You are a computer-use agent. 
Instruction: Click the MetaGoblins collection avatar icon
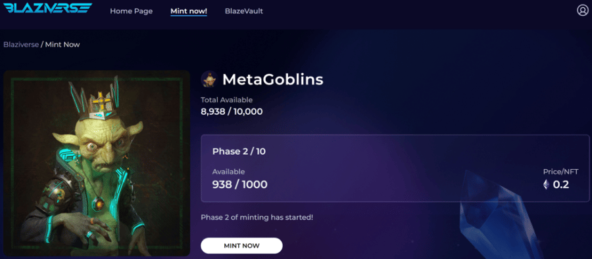[209, 79]
